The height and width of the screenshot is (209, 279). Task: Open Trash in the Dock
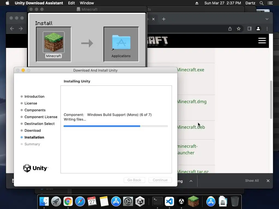point(235,202)
